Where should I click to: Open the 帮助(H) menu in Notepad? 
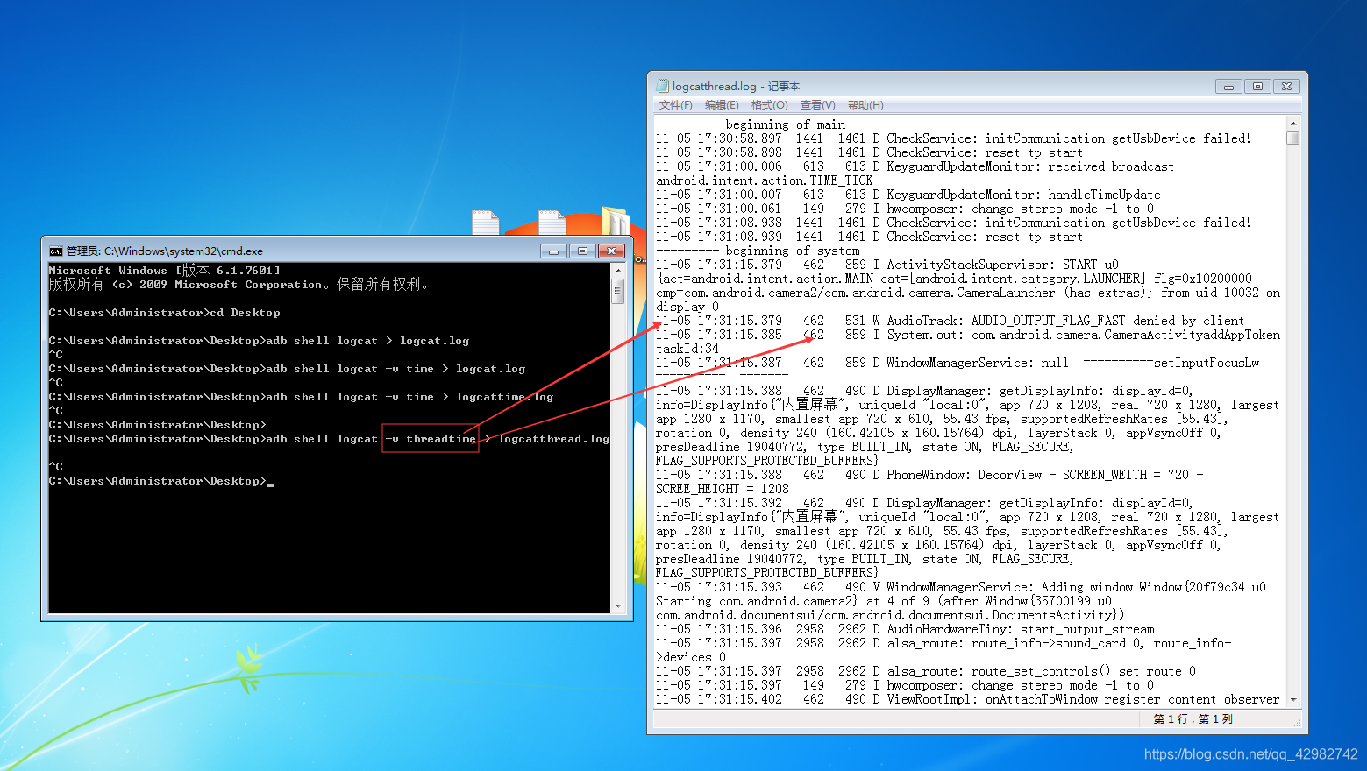(865, 104)
